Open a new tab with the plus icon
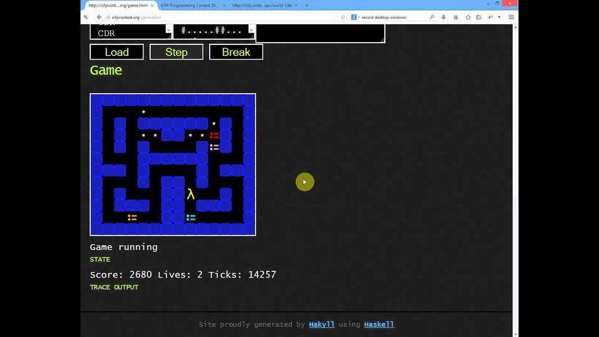Viewport: 599px width, 337px height. [x=307, y=5]
